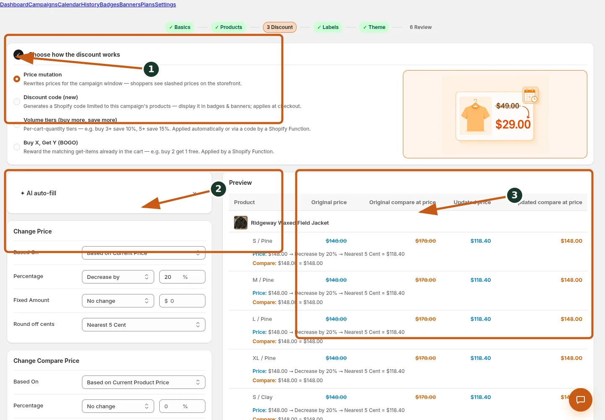The width and height of the screenshot is (605, 420).
Task: Choose the Buy X, Get Y (BOGO) radio
Action: [x=17, y=147]
